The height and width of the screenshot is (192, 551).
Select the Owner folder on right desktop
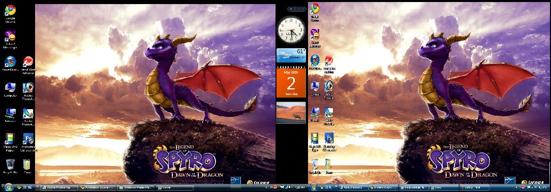(x=329, y=166)
